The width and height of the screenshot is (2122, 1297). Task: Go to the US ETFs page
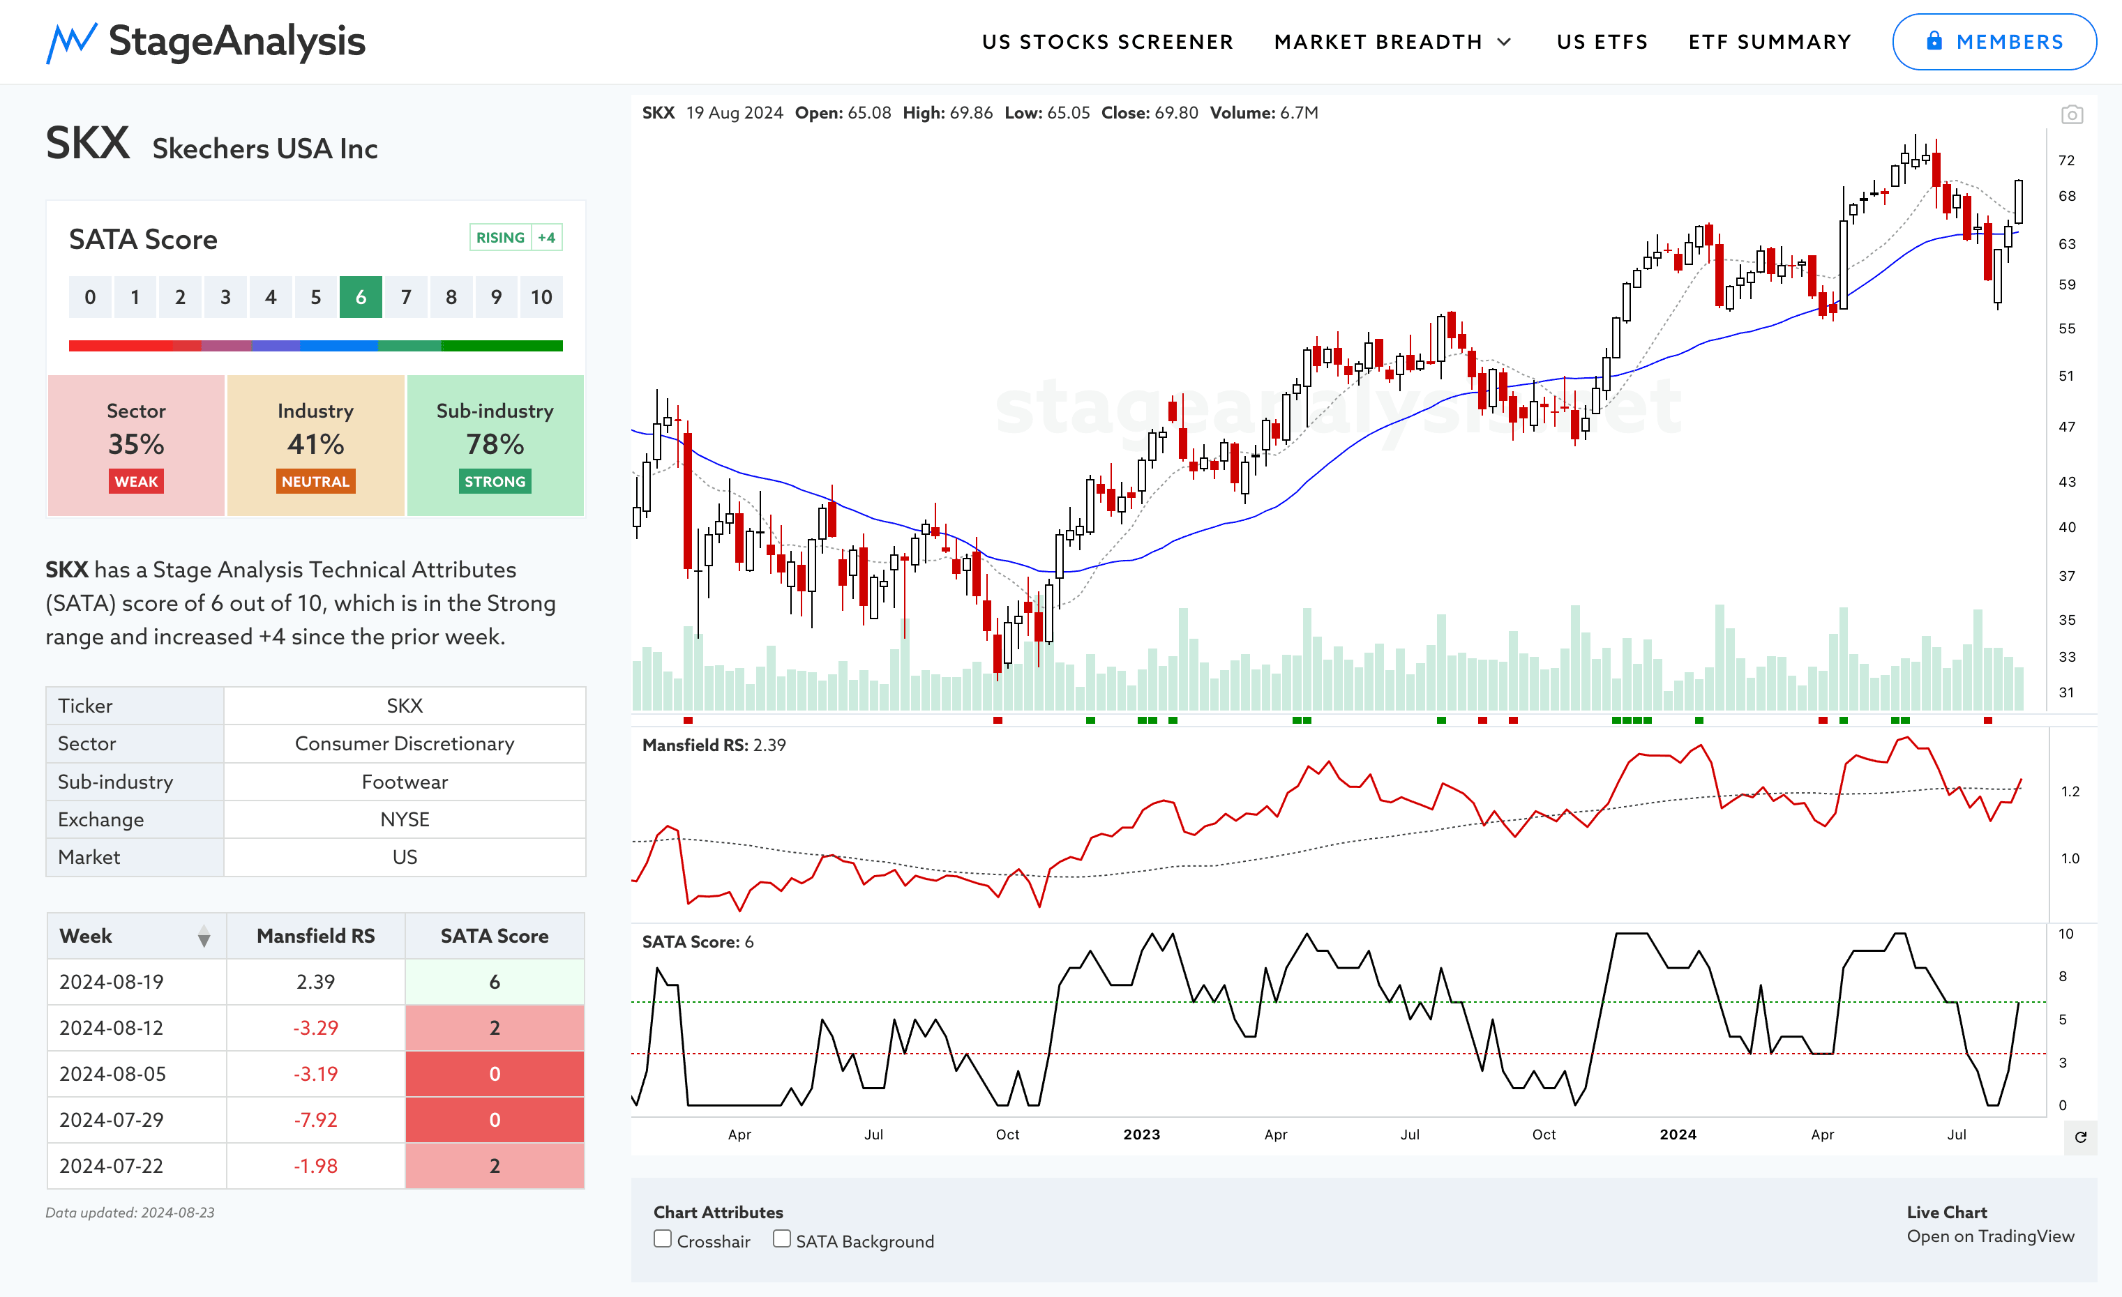click(x=1602, y=42)
